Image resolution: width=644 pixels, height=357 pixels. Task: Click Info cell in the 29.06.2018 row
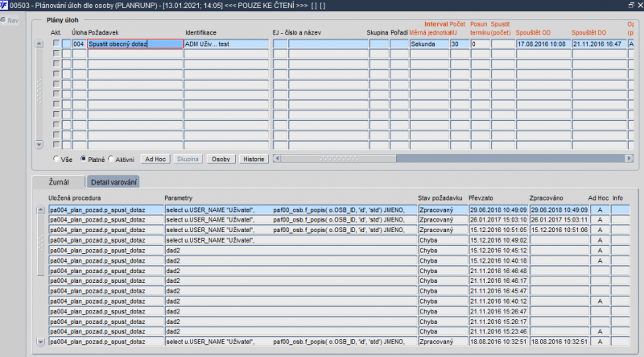coord(620,210)
